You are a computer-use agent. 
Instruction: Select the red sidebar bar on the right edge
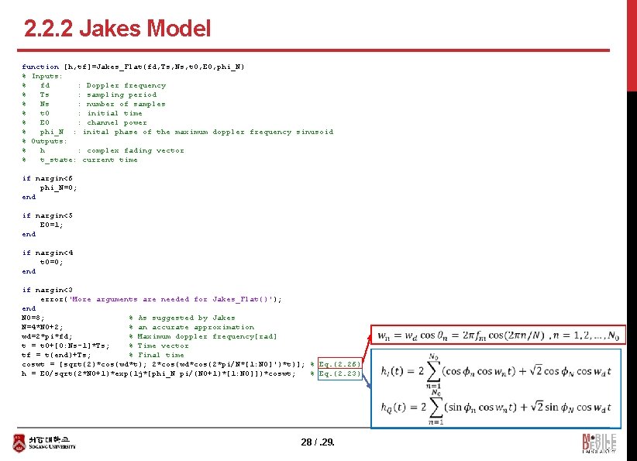[632, 46]
